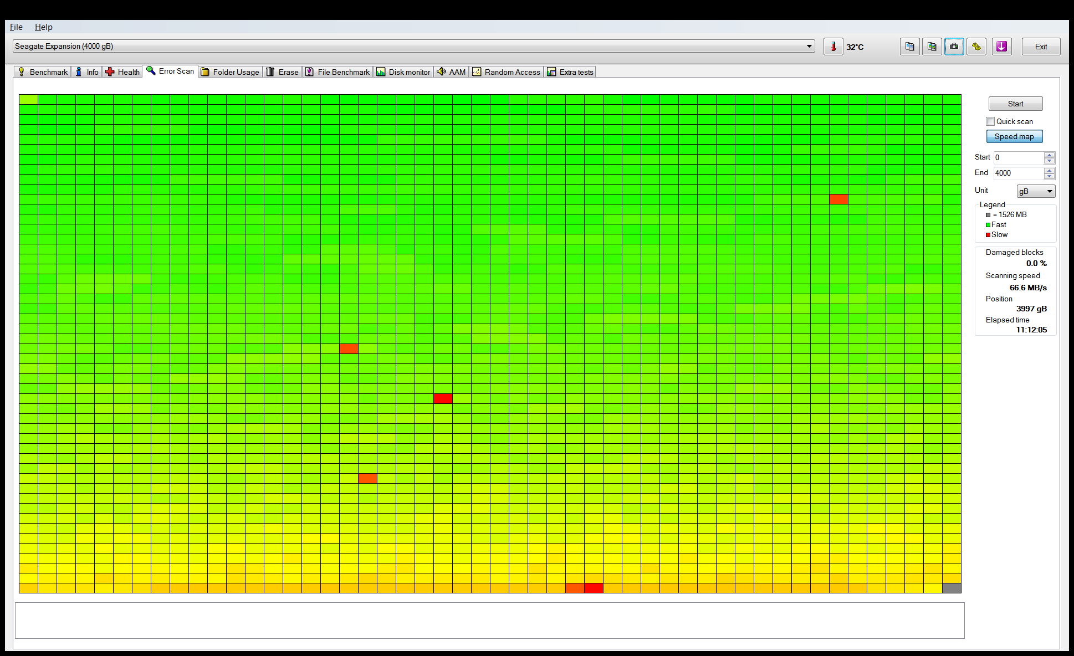The width and height of the screenshot is (1074, 656).
Task: Click the copy screenshot to clipboard icon
Action: pyautogui.click(x=932, y=47)
